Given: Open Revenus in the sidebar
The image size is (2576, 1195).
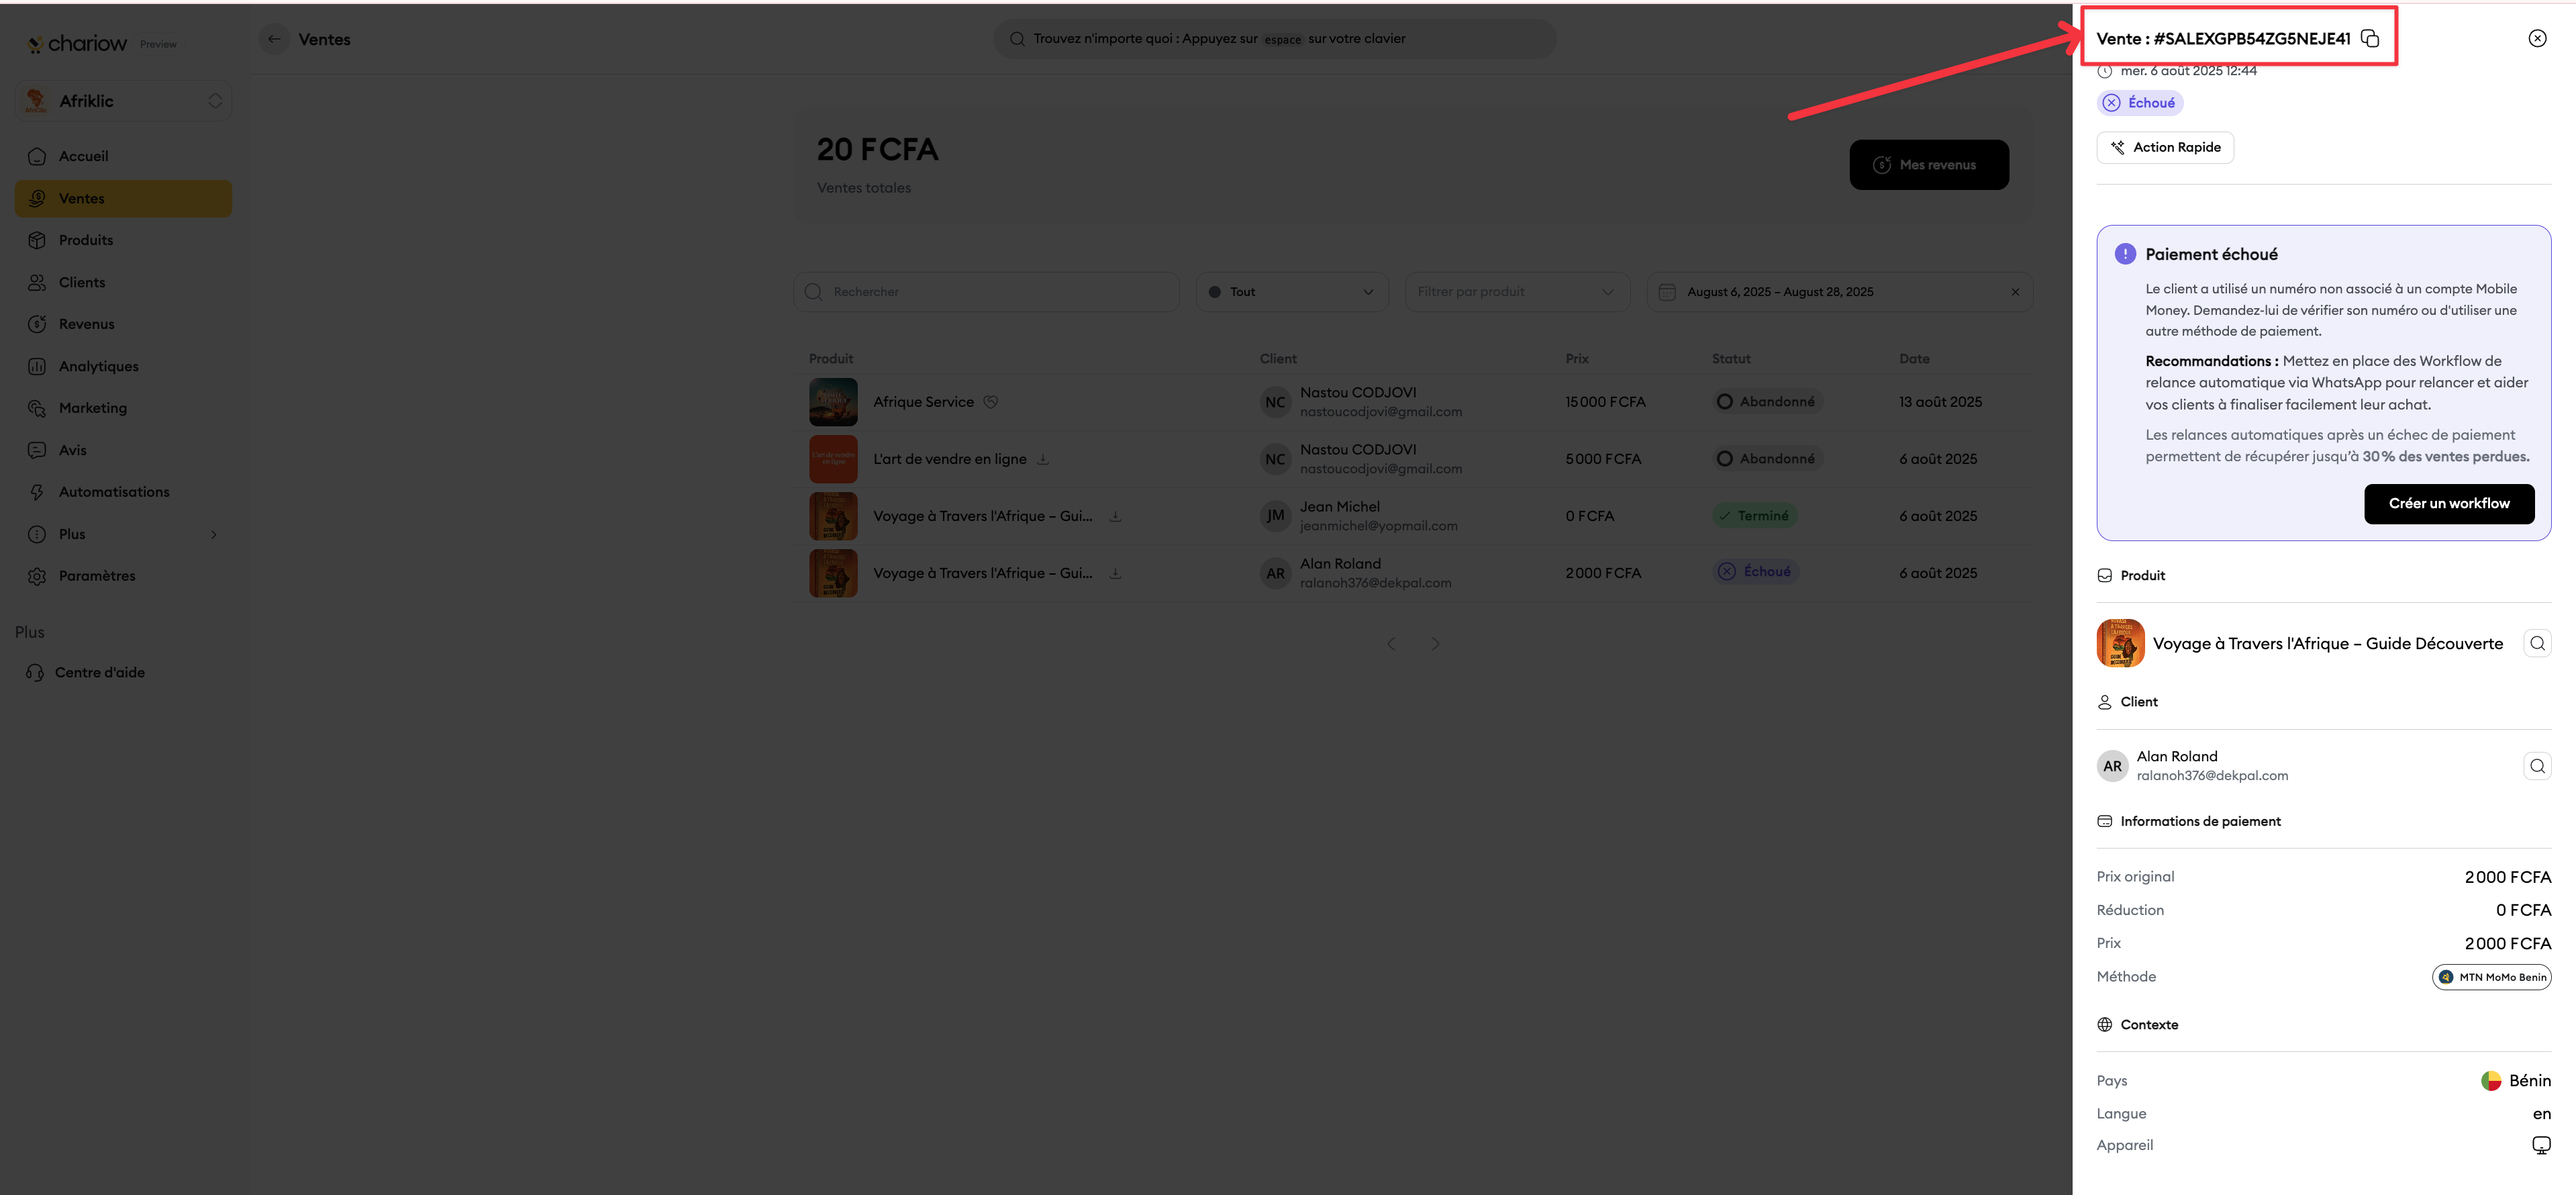Looking at the screenshot, I should pos(123,324).
